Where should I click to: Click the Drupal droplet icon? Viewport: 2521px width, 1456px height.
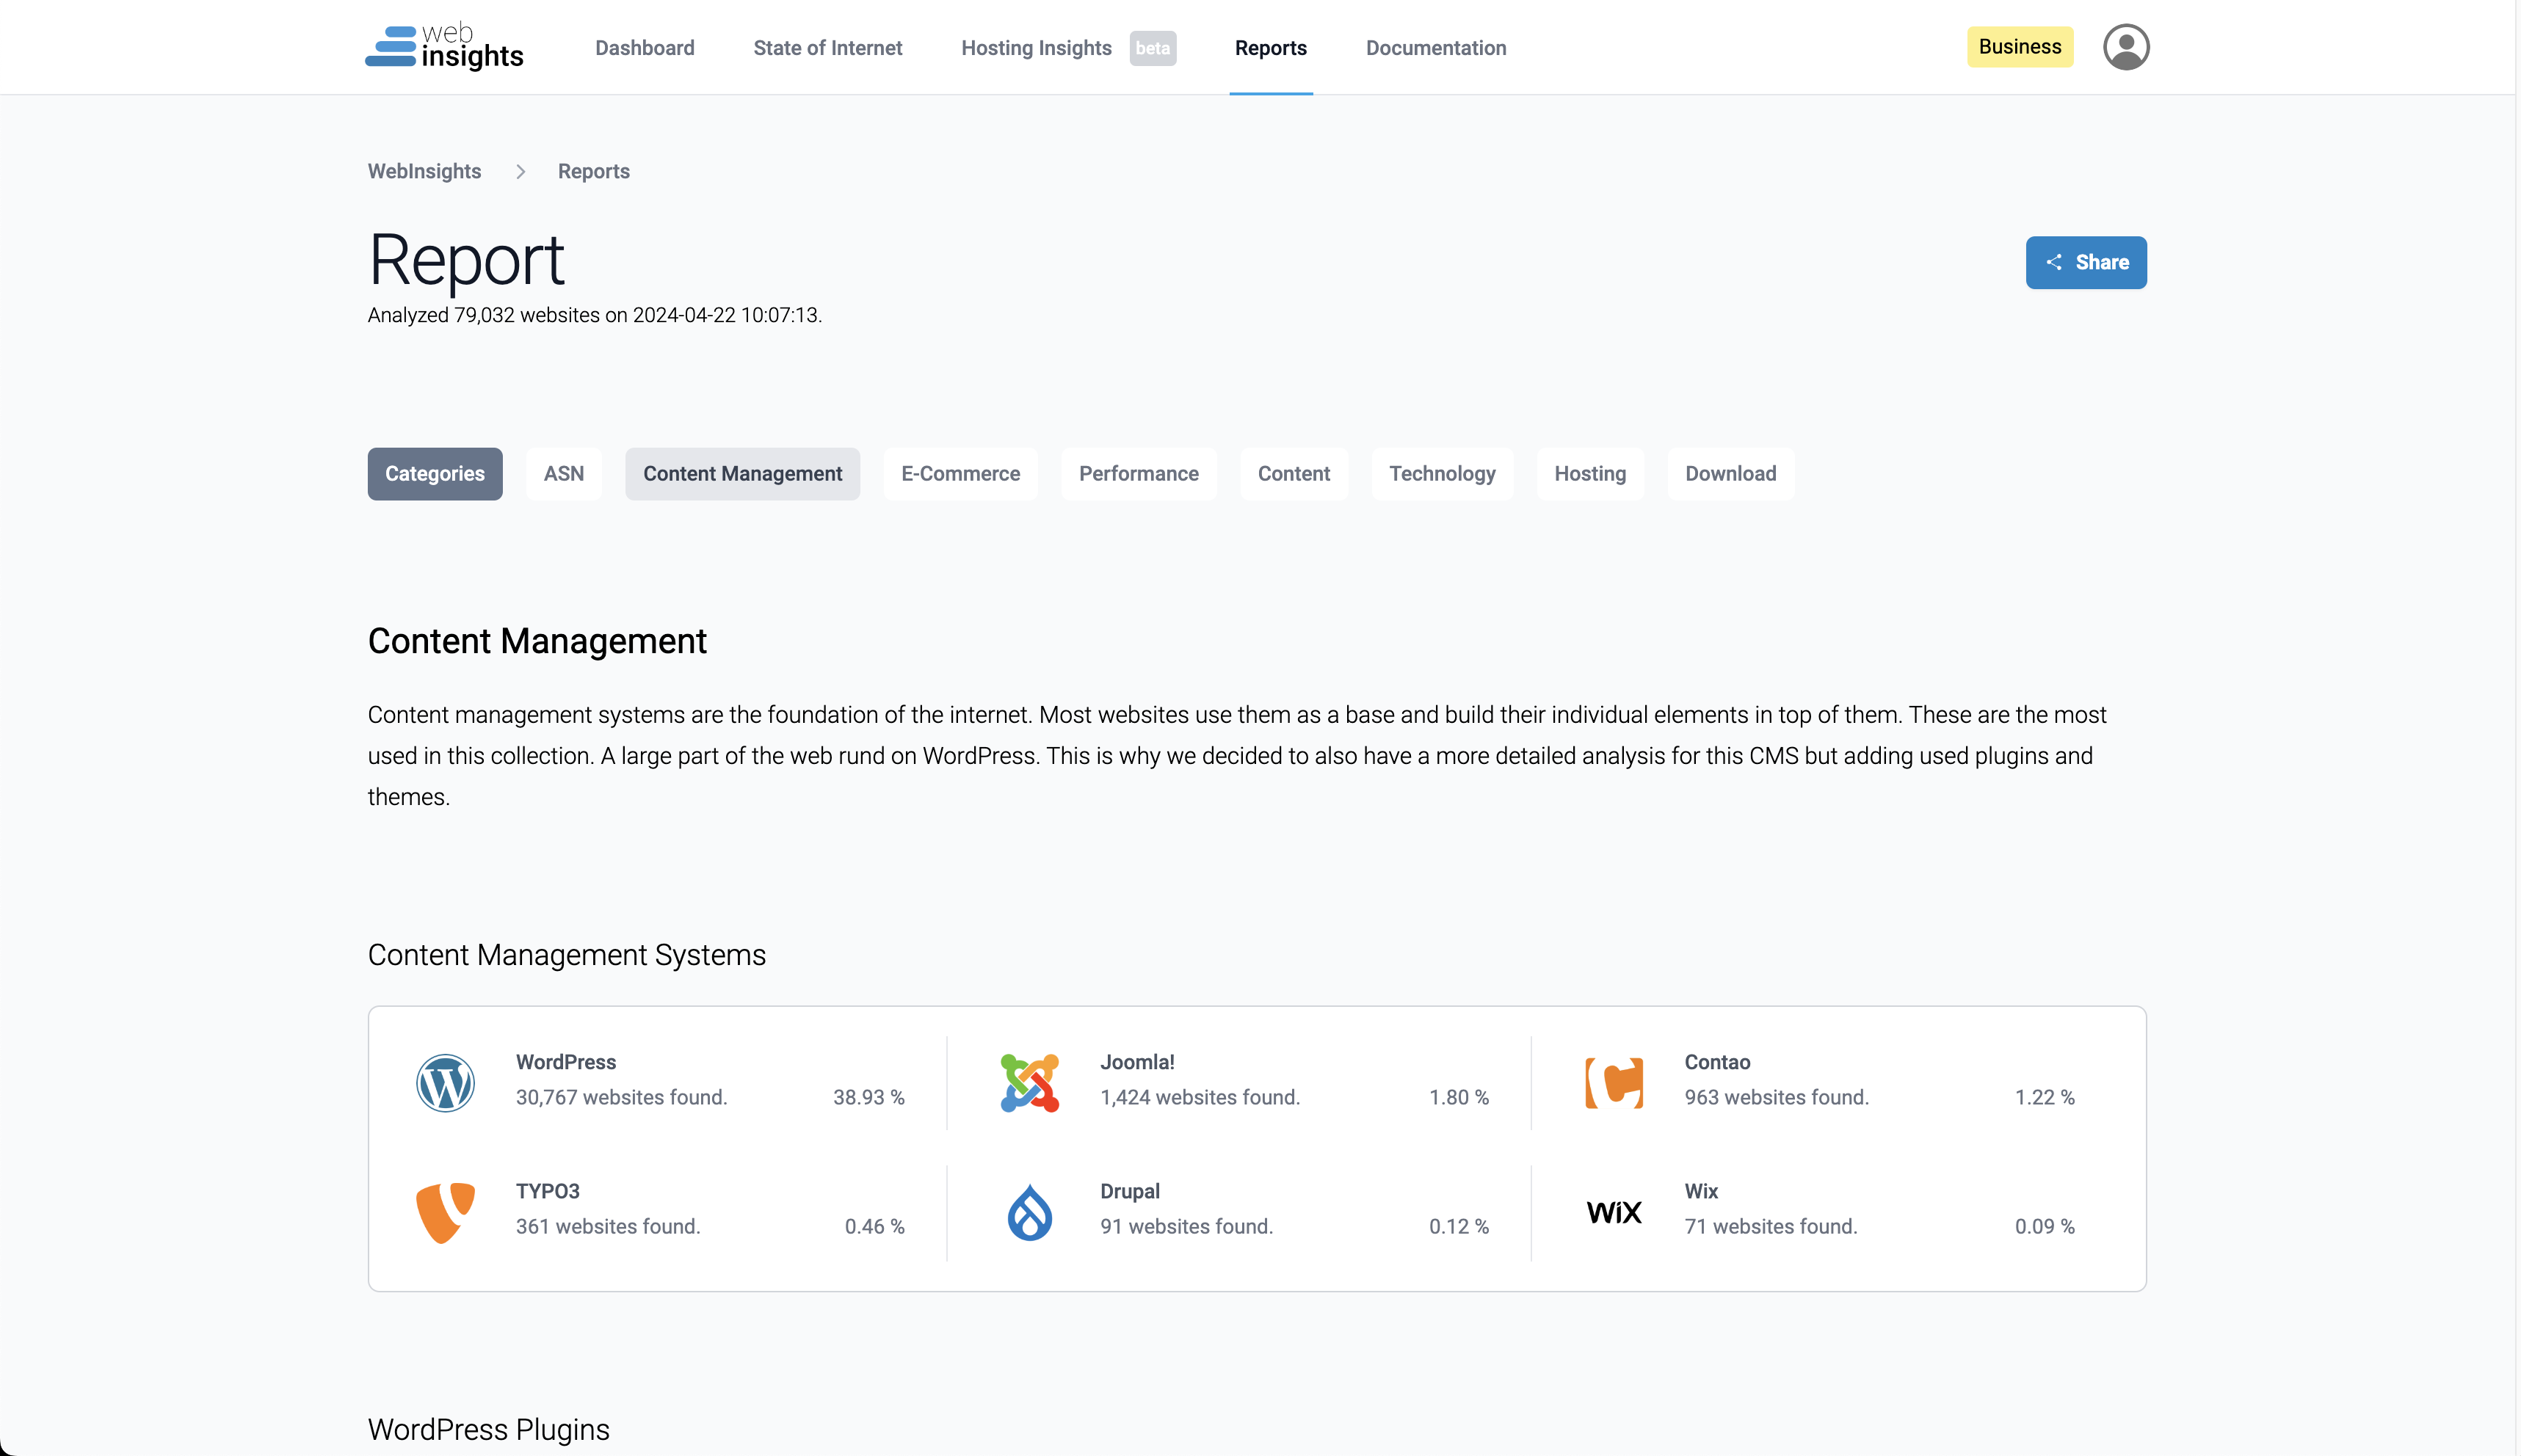click(1029, 1211)
